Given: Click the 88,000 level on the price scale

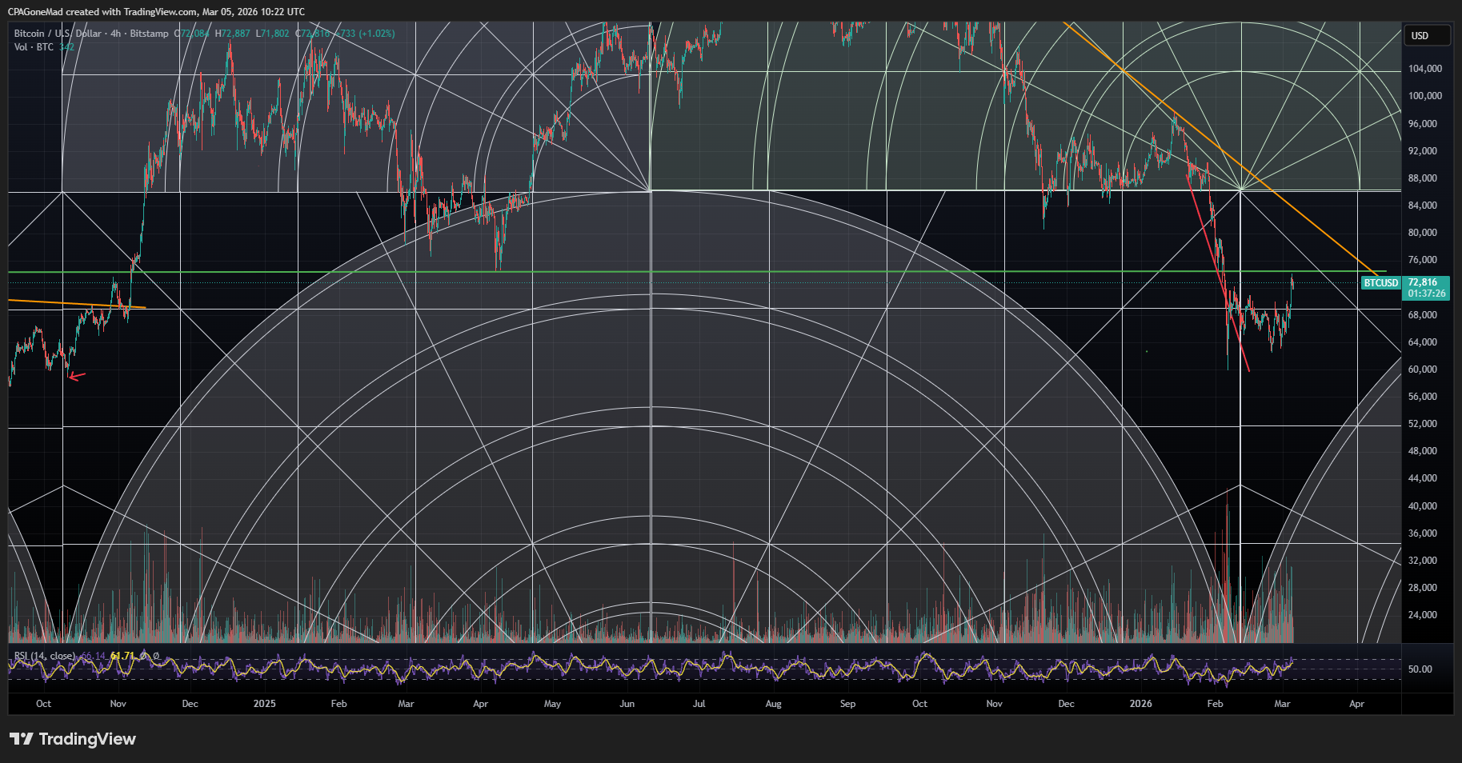Looking at the screenshot, I should click(x=1424, y=178).
